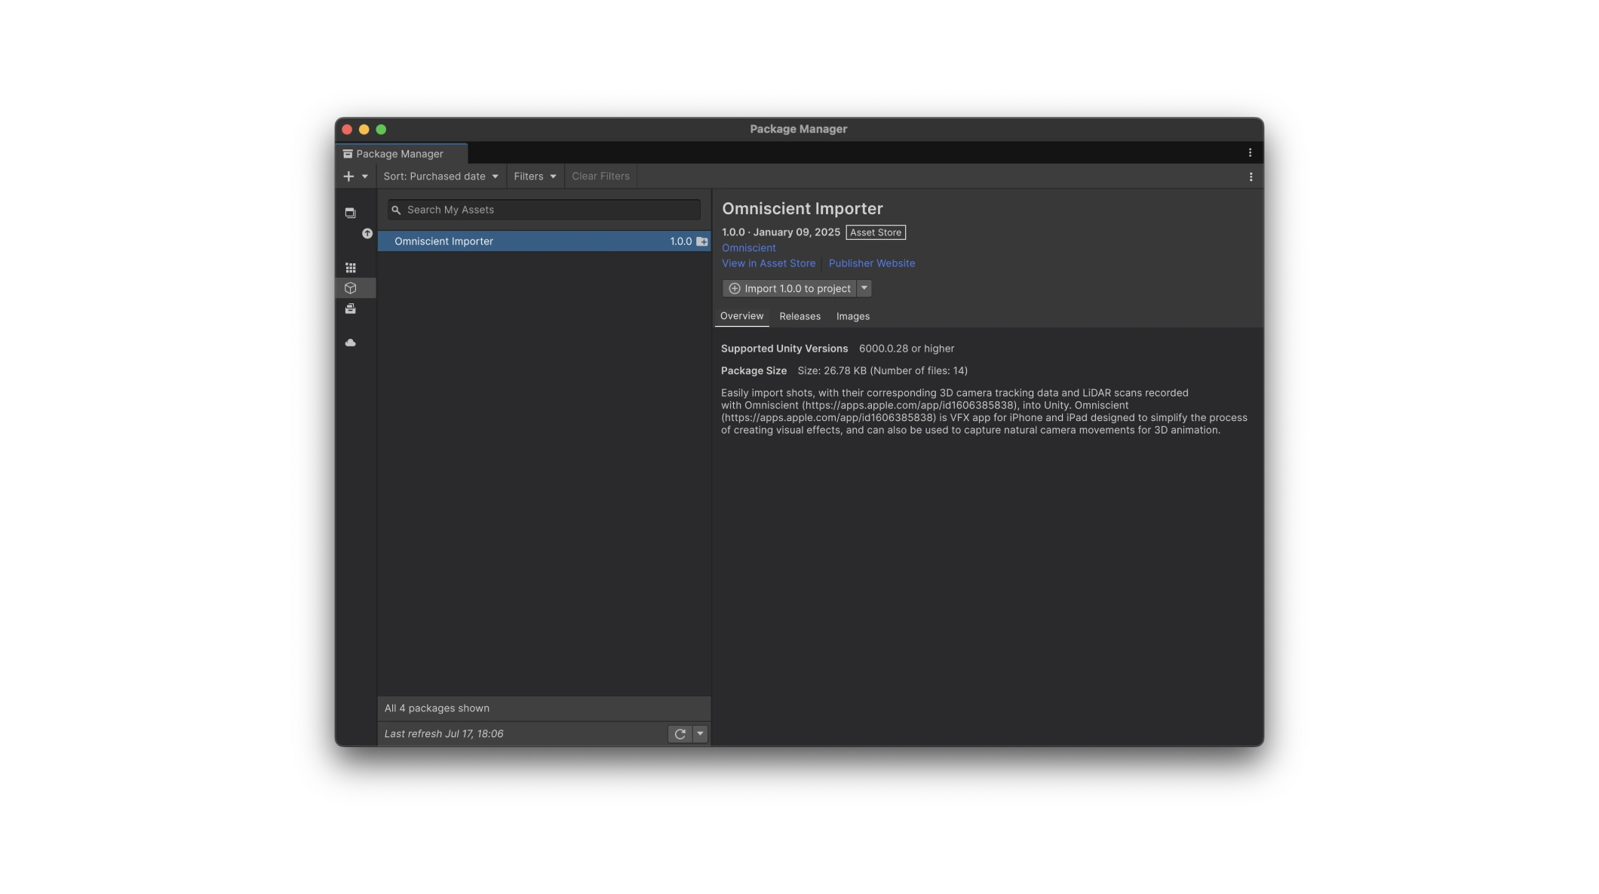Open the In Project packages sidebar icon
This screenshot has height=894, width=1599.
click(x=350, y=213)
